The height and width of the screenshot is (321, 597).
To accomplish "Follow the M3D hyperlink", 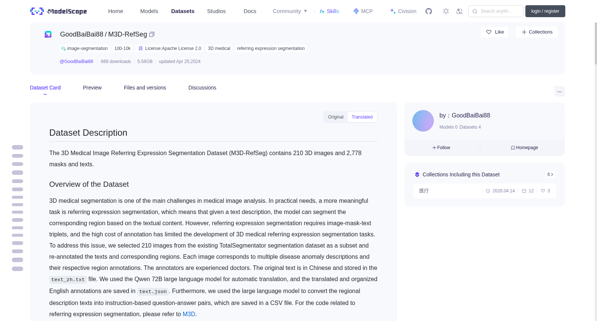I will point(189,314).
